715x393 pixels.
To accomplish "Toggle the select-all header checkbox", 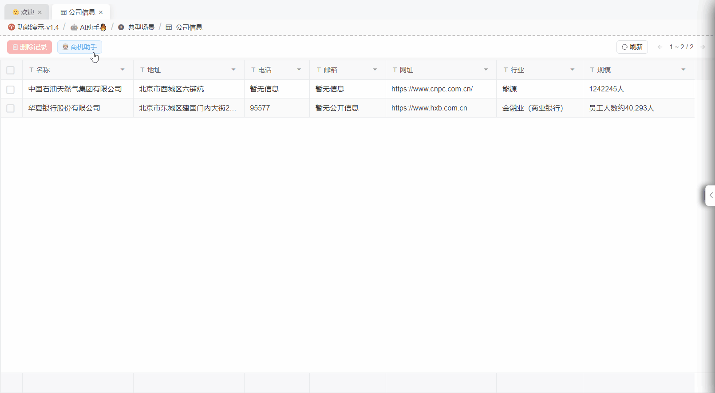I will tap(11, 70).
